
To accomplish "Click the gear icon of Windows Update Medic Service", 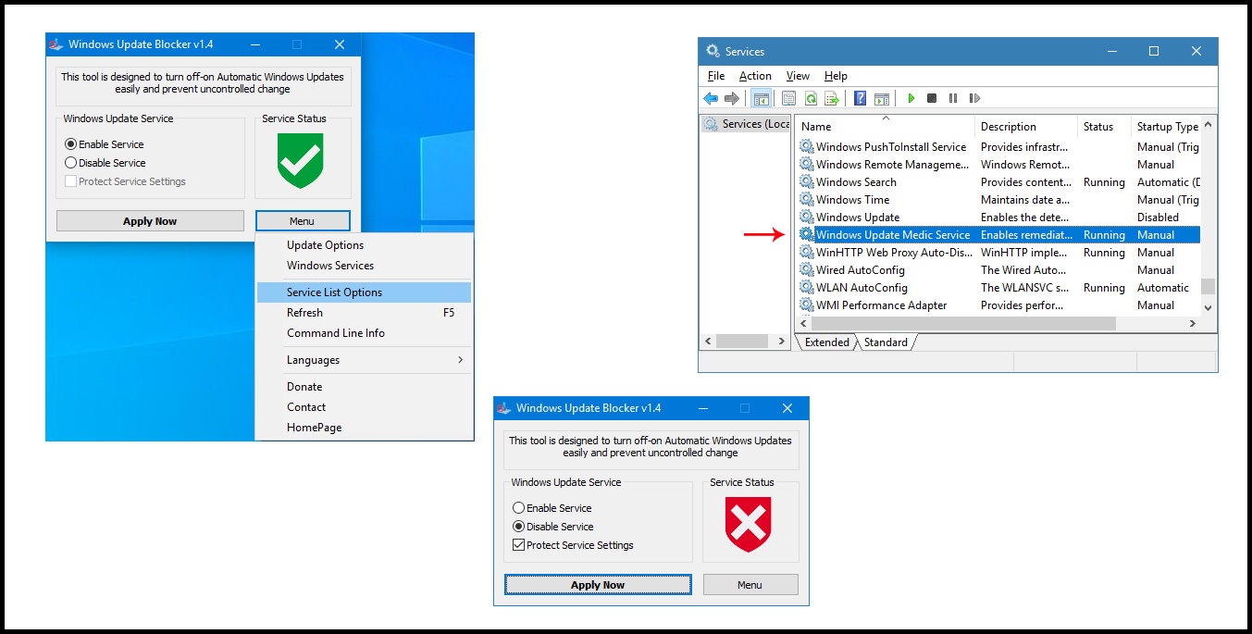I will (x=806, y=234).
